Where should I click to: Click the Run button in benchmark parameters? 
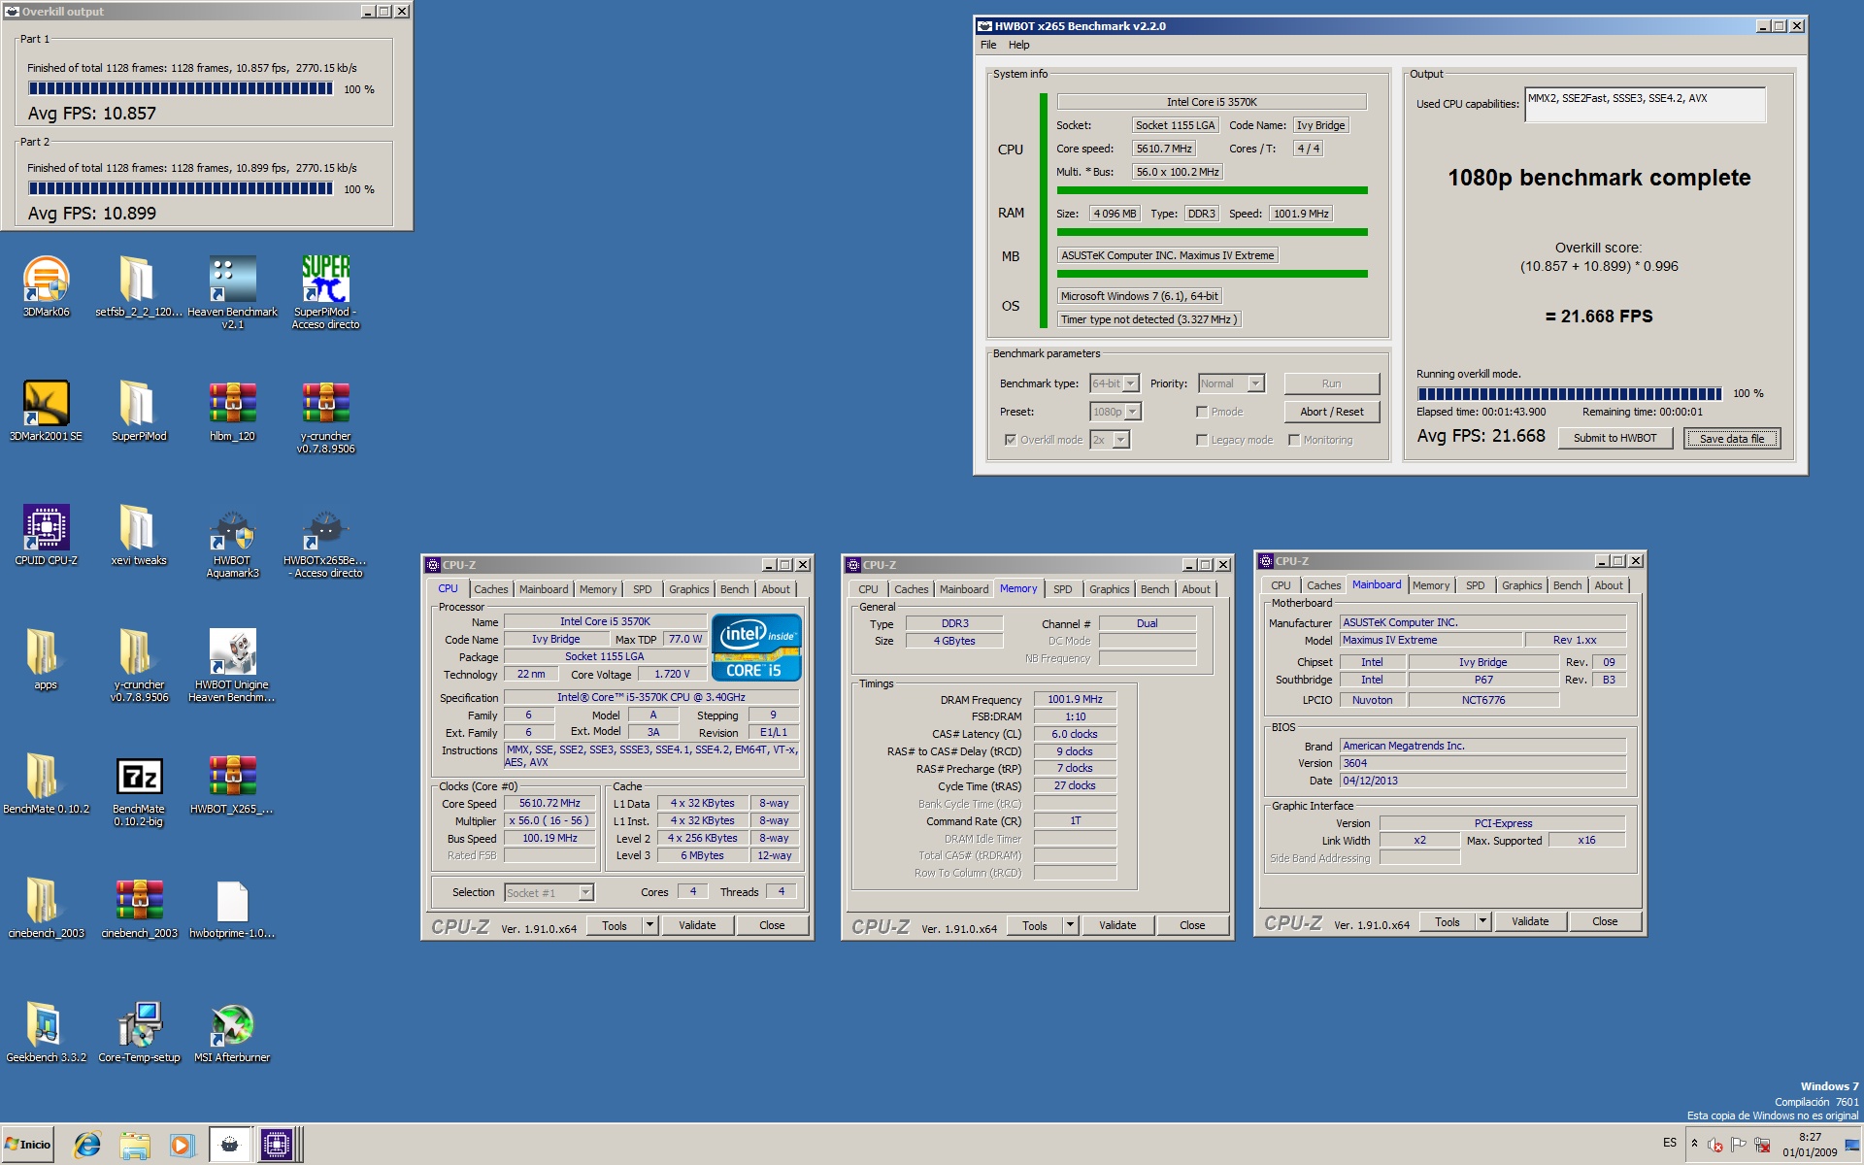point(1331,383)
